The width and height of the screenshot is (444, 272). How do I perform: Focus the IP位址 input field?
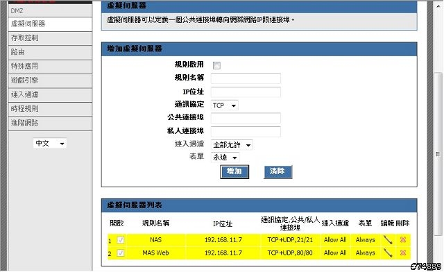pos(246,92)
